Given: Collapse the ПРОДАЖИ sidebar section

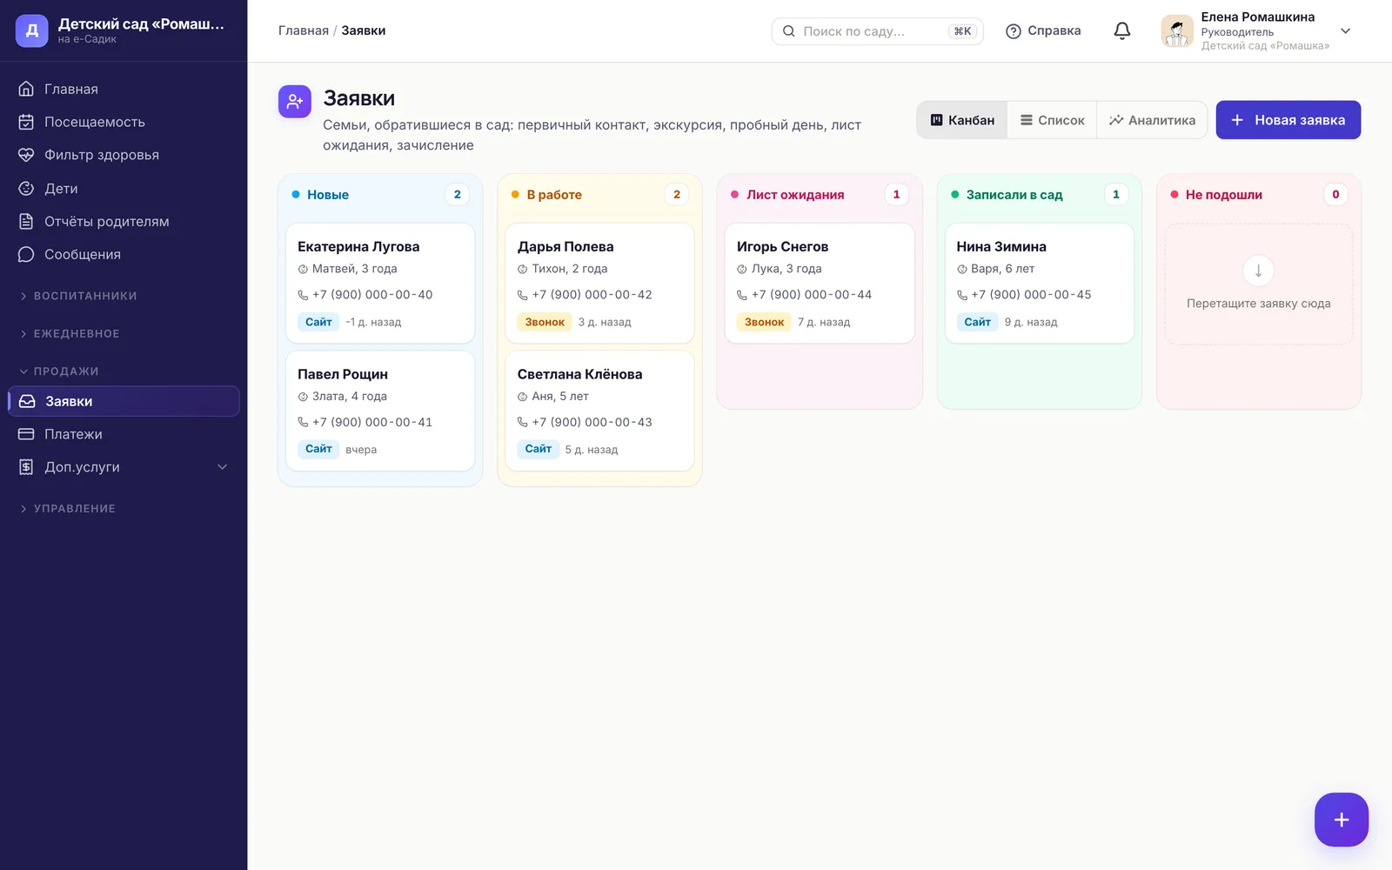Looking at the screenshot, I should point(59,371).
